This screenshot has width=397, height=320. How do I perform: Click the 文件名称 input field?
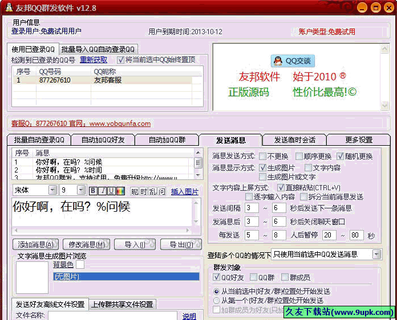(x=113, y=315)
